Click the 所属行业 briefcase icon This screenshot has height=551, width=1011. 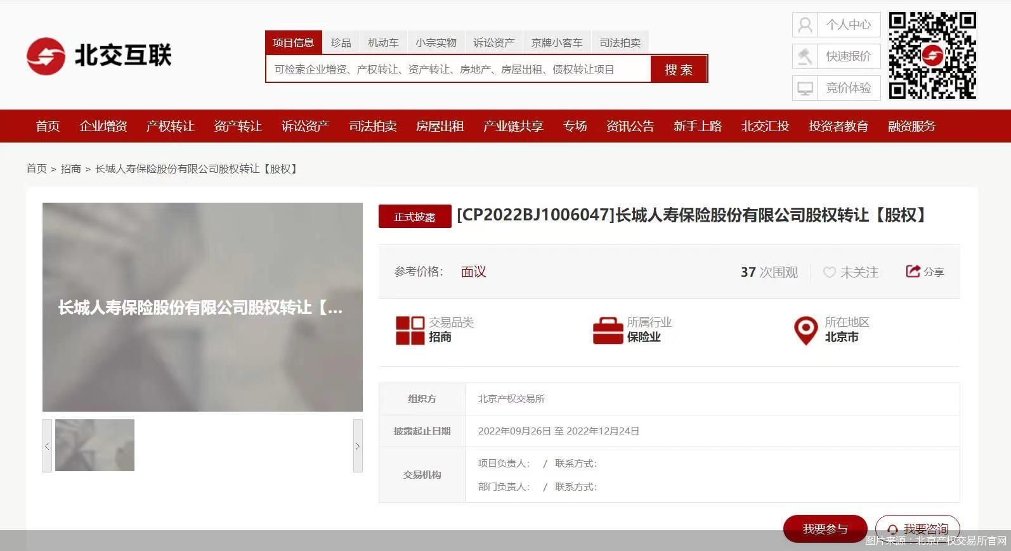608,330
